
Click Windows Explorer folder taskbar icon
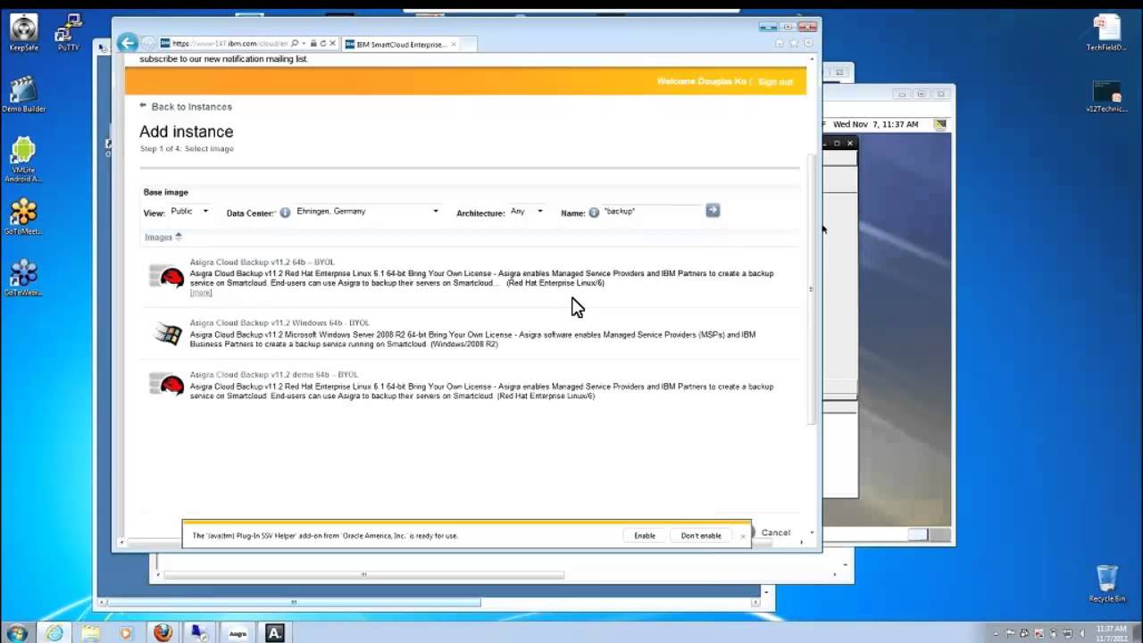(91, 632)
